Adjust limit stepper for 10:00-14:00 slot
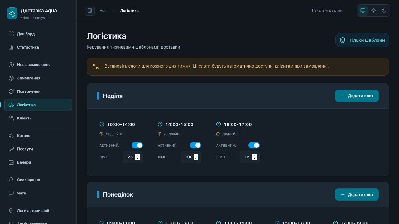 pos(137,157)
